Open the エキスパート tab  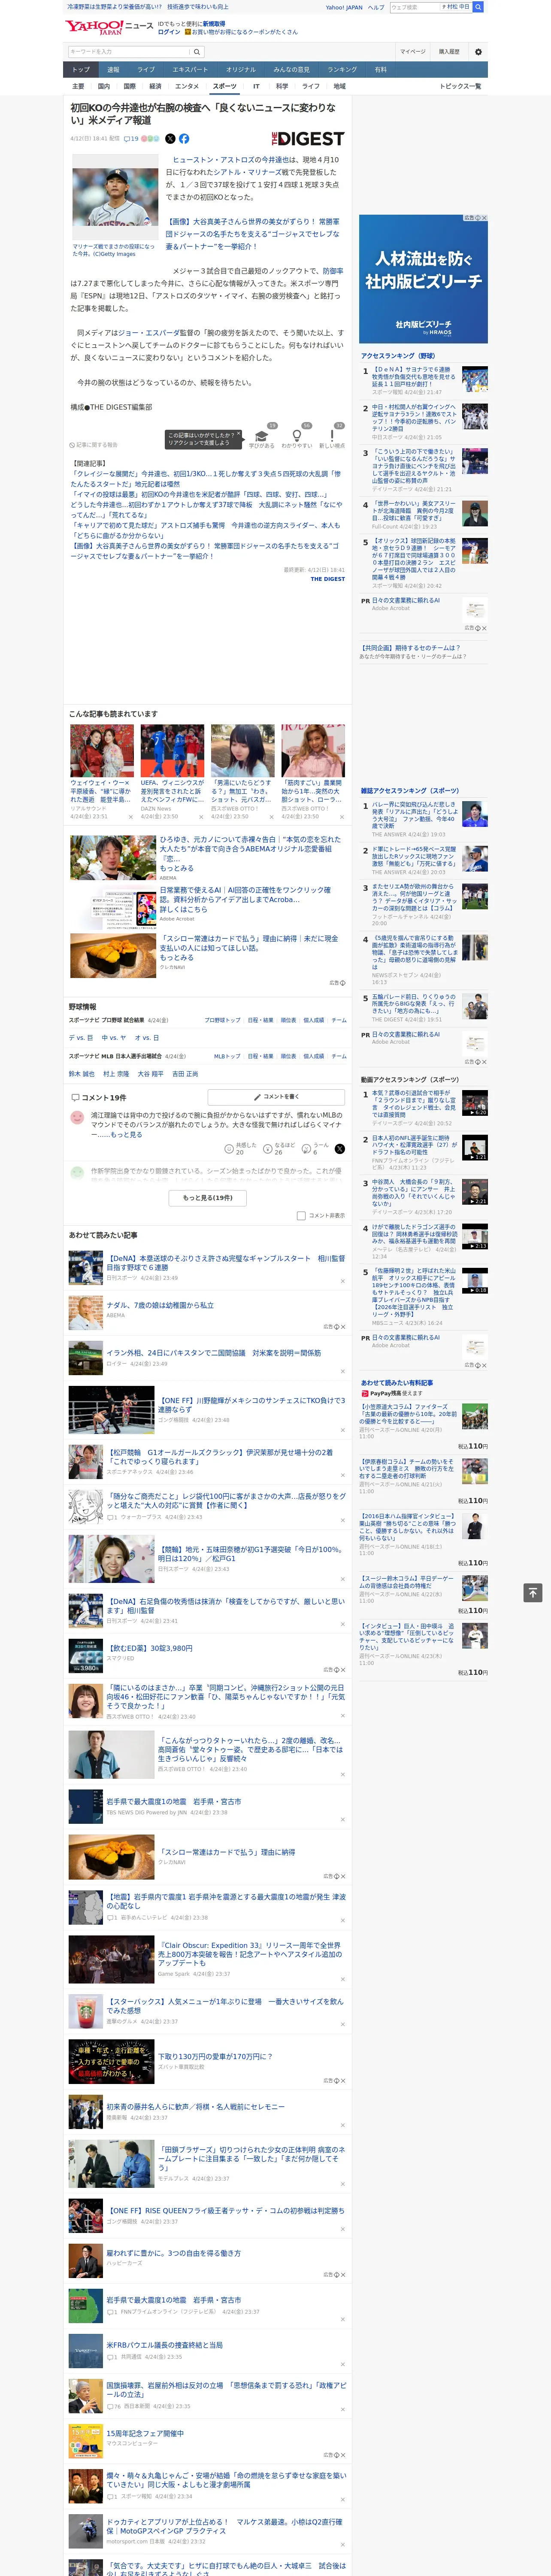pos(190,70)
